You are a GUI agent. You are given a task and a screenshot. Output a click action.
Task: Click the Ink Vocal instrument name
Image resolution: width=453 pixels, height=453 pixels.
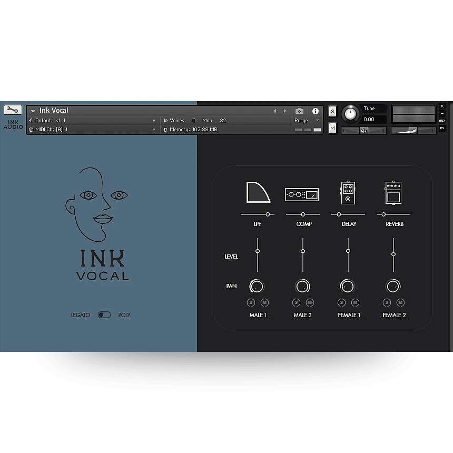point(54,111)
